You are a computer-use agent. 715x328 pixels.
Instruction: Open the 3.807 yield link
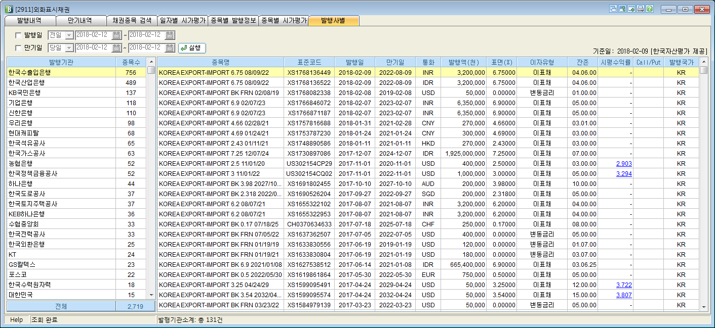624,295
